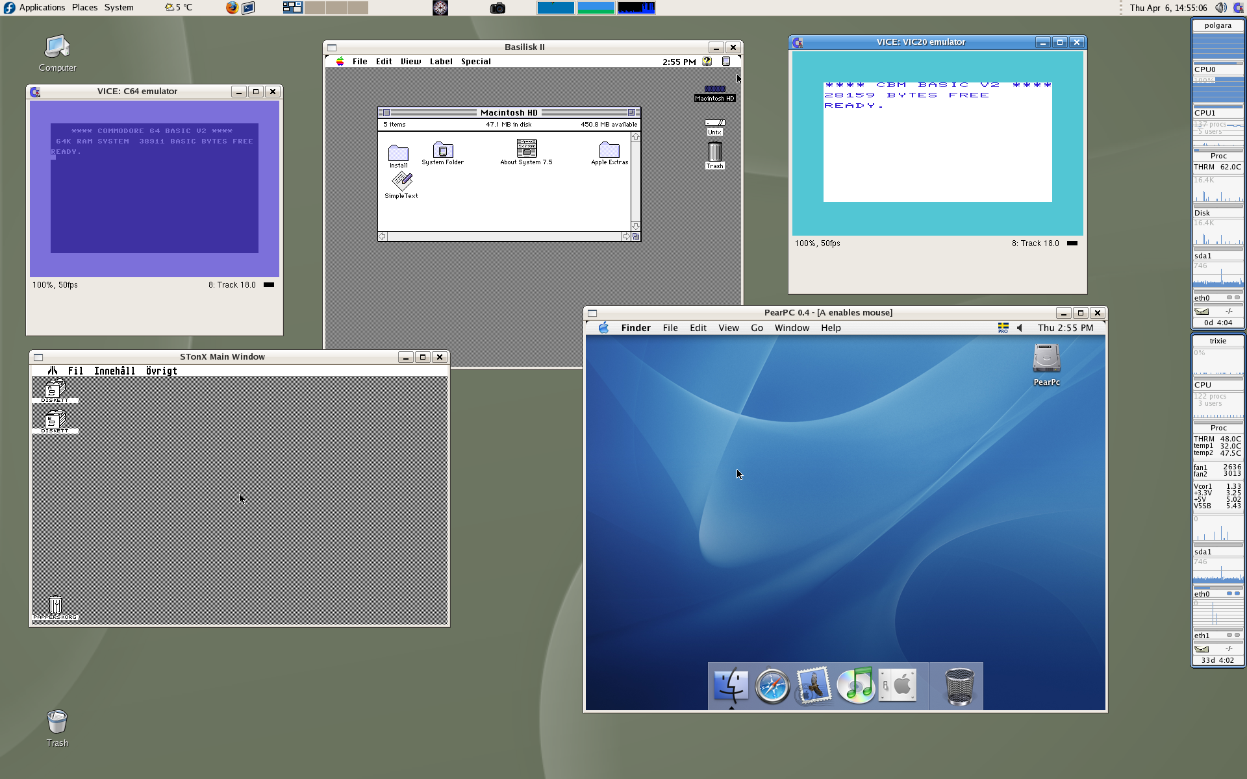Image resolution: width=1247 pixels, height=779 pixels.
Task: Open Mail from the PearPC dock
Action: click(813, 686)
